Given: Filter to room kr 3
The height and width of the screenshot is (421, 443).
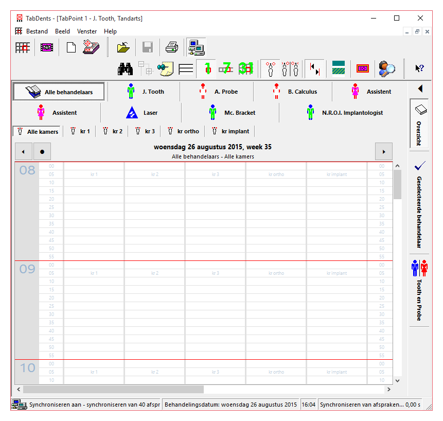Looking at the screenshot, I should [x=145, y=131].
